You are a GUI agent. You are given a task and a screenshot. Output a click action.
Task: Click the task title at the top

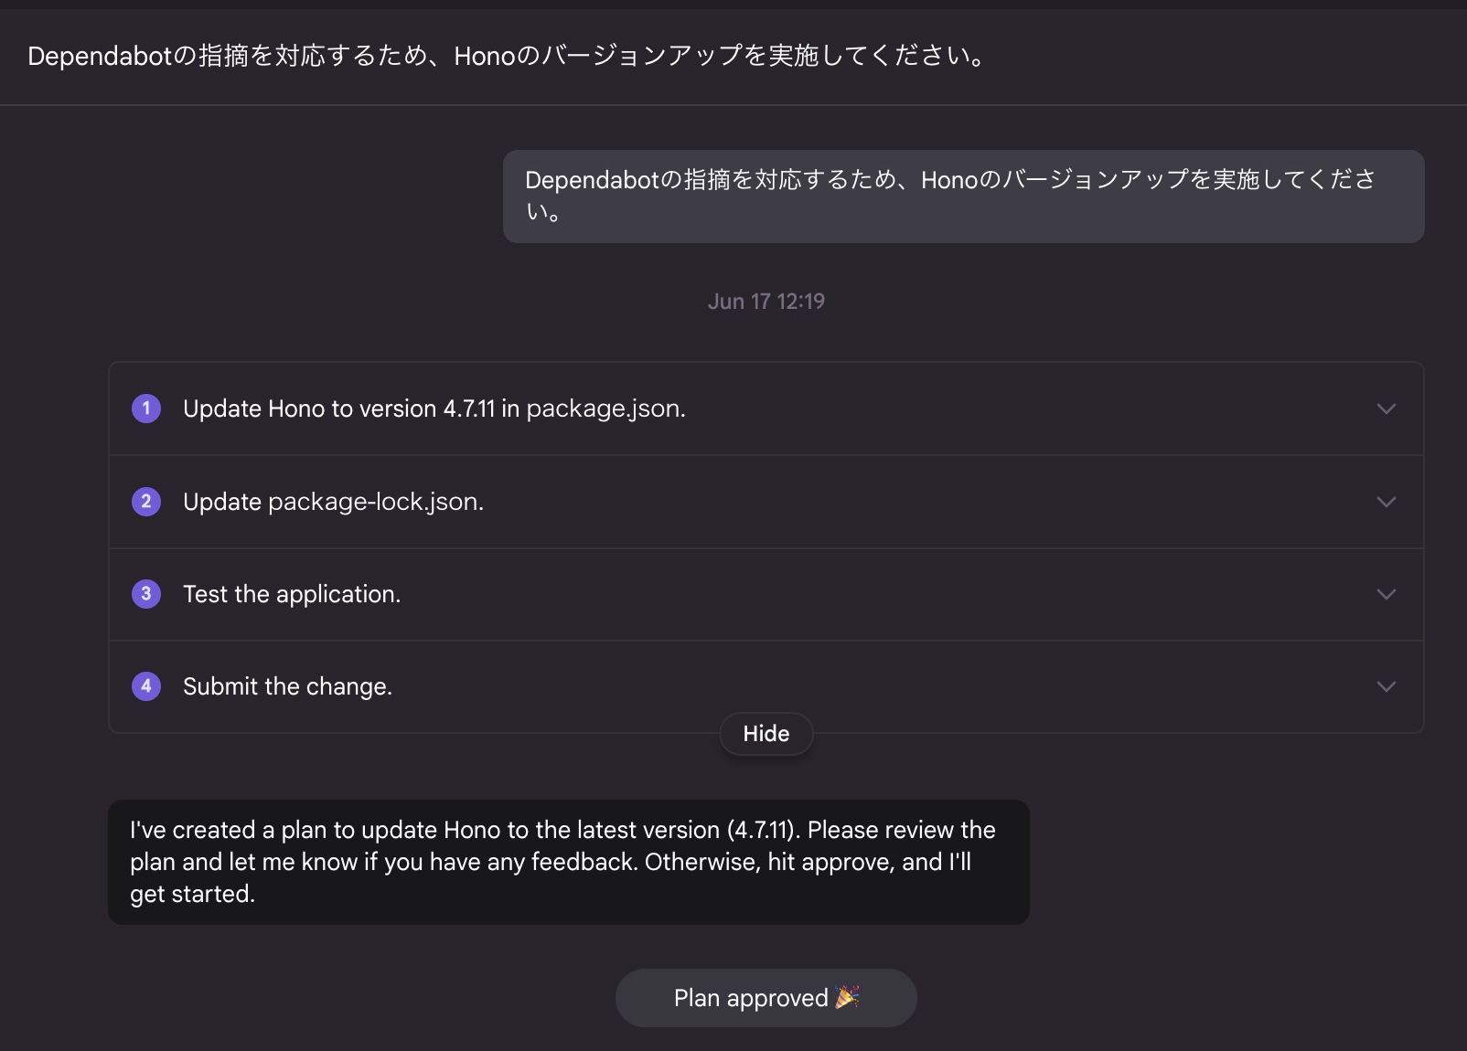506,56
